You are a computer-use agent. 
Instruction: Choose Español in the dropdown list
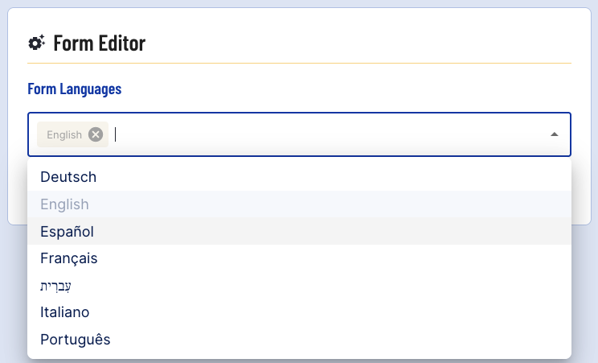(67, 232)
